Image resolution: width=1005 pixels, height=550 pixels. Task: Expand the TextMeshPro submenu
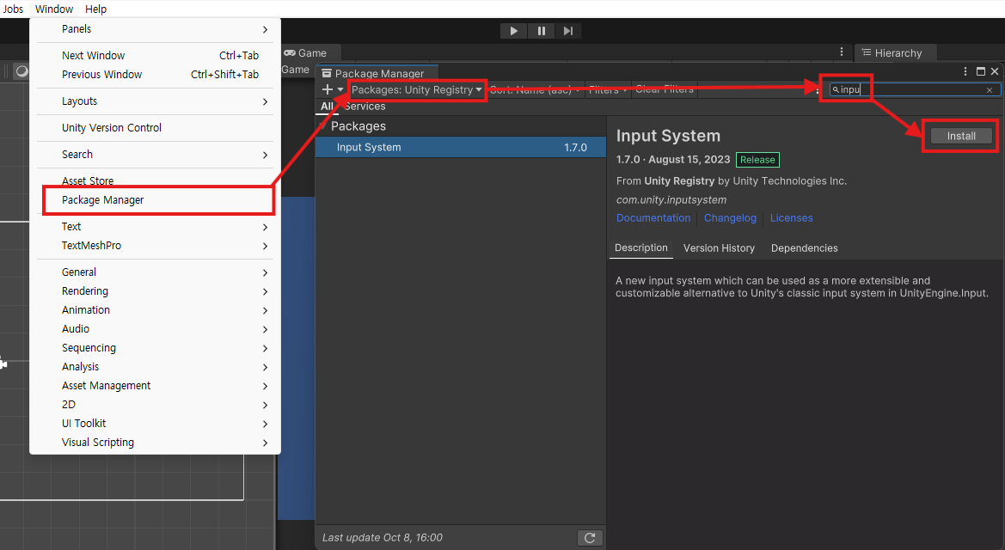(155, 246)
